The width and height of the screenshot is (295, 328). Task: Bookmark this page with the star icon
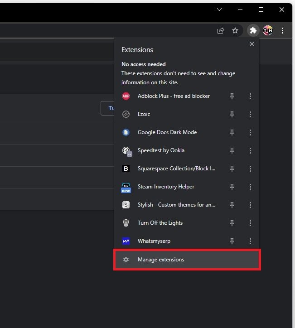[235, 30]
